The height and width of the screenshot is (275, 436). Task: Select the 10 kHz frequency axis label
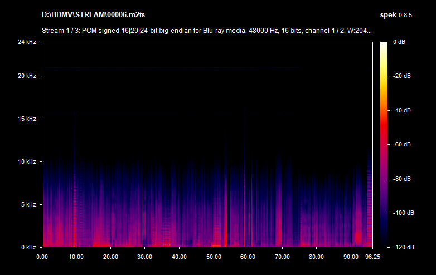27,162
